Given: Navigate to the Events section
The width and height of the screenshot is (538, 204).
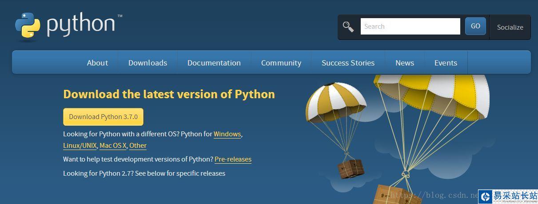Looking at the screenshot, I should [446, 63].
